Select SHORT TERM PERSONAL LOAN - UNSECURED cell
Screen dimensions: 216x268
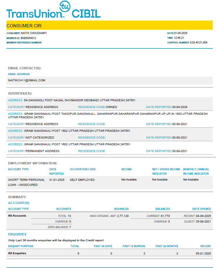(x=26, y=182)
